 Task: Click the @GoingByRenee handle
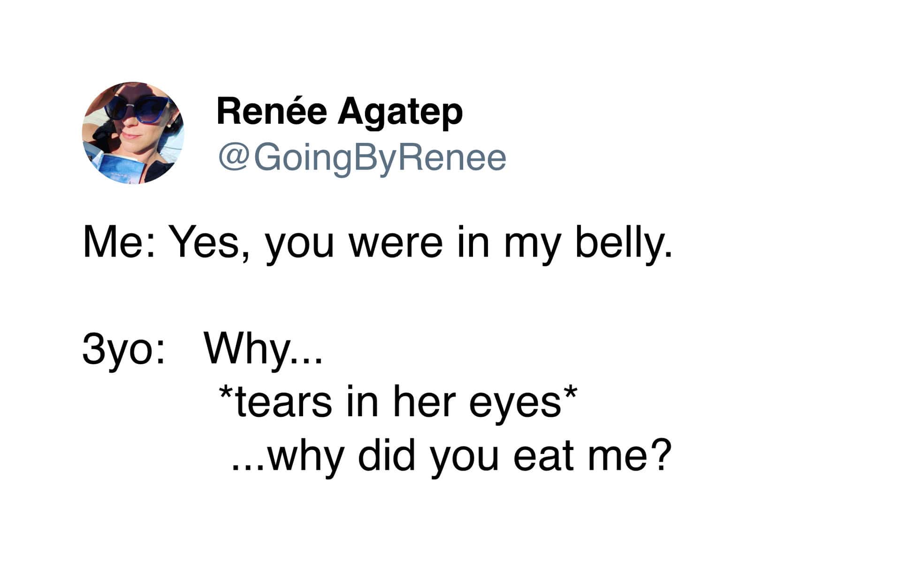point(362,158)
